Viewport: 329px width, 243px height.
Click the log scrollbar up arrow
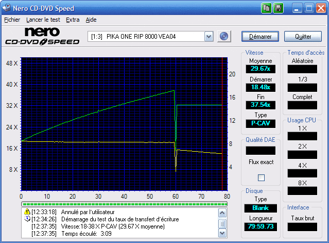tap(222, 213)
